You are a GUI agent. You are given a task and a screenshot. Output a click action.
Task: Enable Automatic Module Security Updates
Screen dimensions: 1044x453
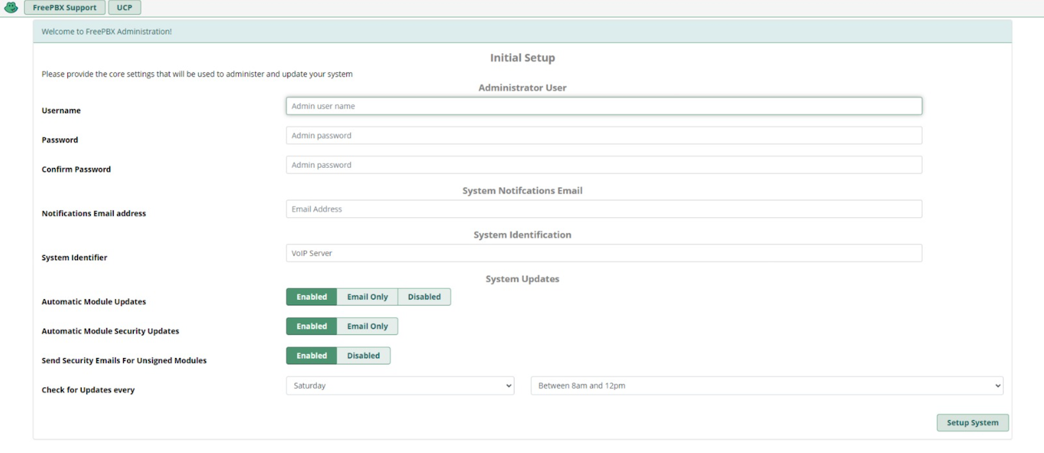(311, 326)
